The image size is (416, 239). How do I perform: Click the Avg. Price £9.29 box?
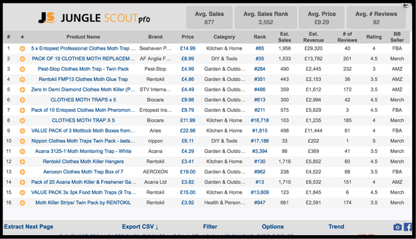tap(322, 17)
